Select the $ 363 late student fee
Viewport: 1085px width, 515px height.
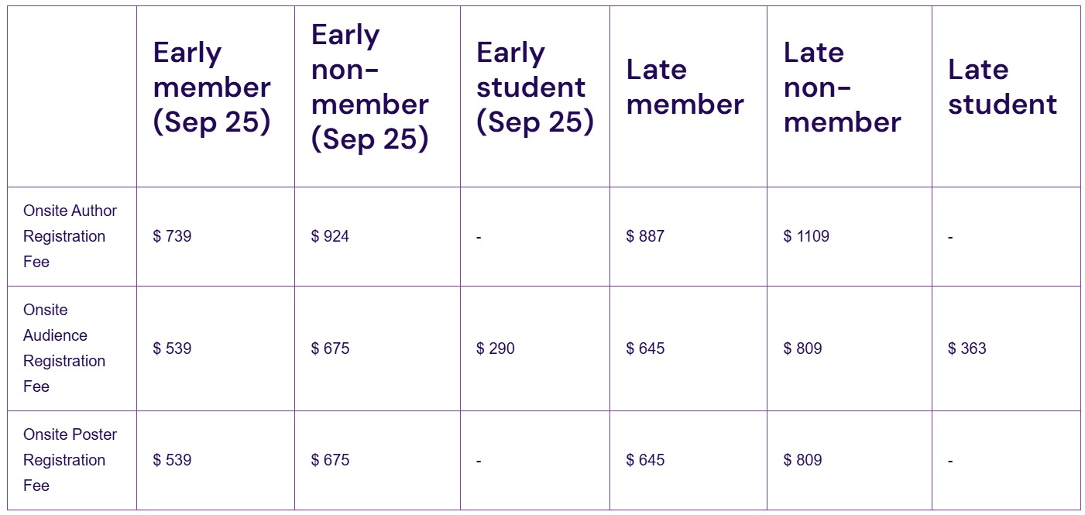967,348
